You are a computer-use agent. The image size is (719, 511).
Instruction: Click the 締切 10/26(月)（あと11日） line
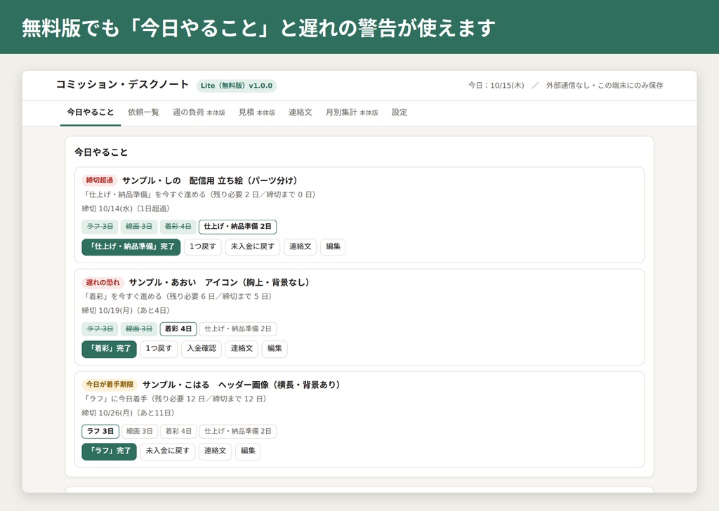(128, 413)
